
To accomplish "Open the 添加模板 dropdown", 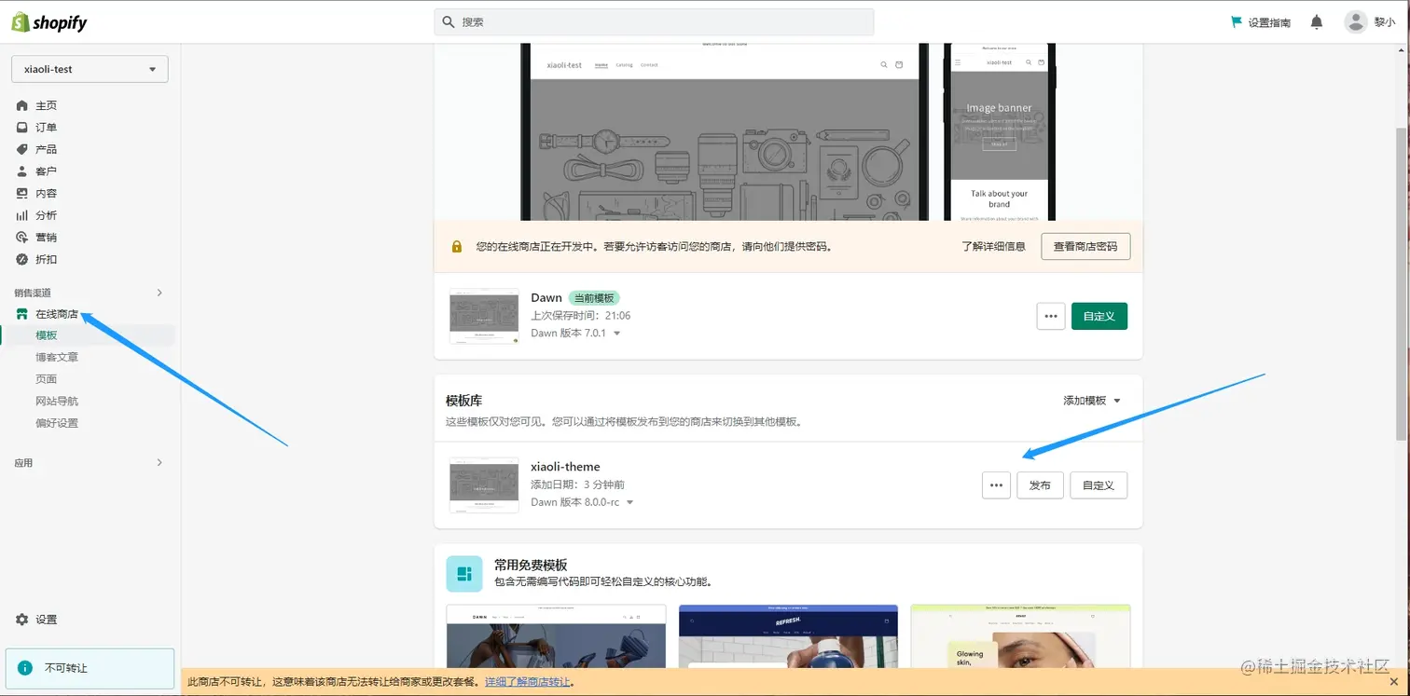I will [x=1089, y=400].
